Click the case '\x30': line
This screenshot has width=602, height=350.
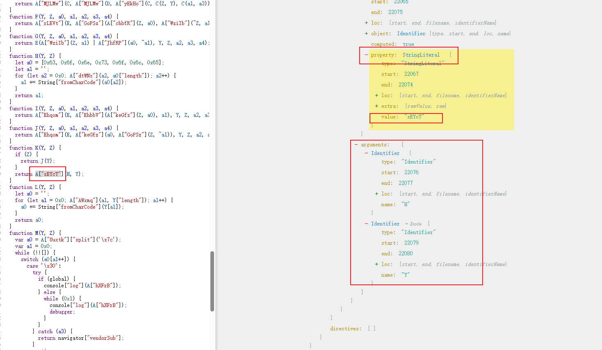(x=44, y=266)
